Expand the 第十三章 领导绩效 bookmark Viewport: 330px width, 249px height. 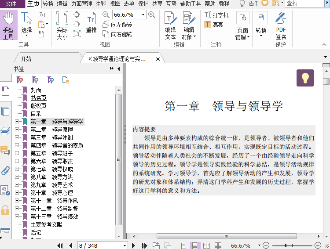coord(17,216)
